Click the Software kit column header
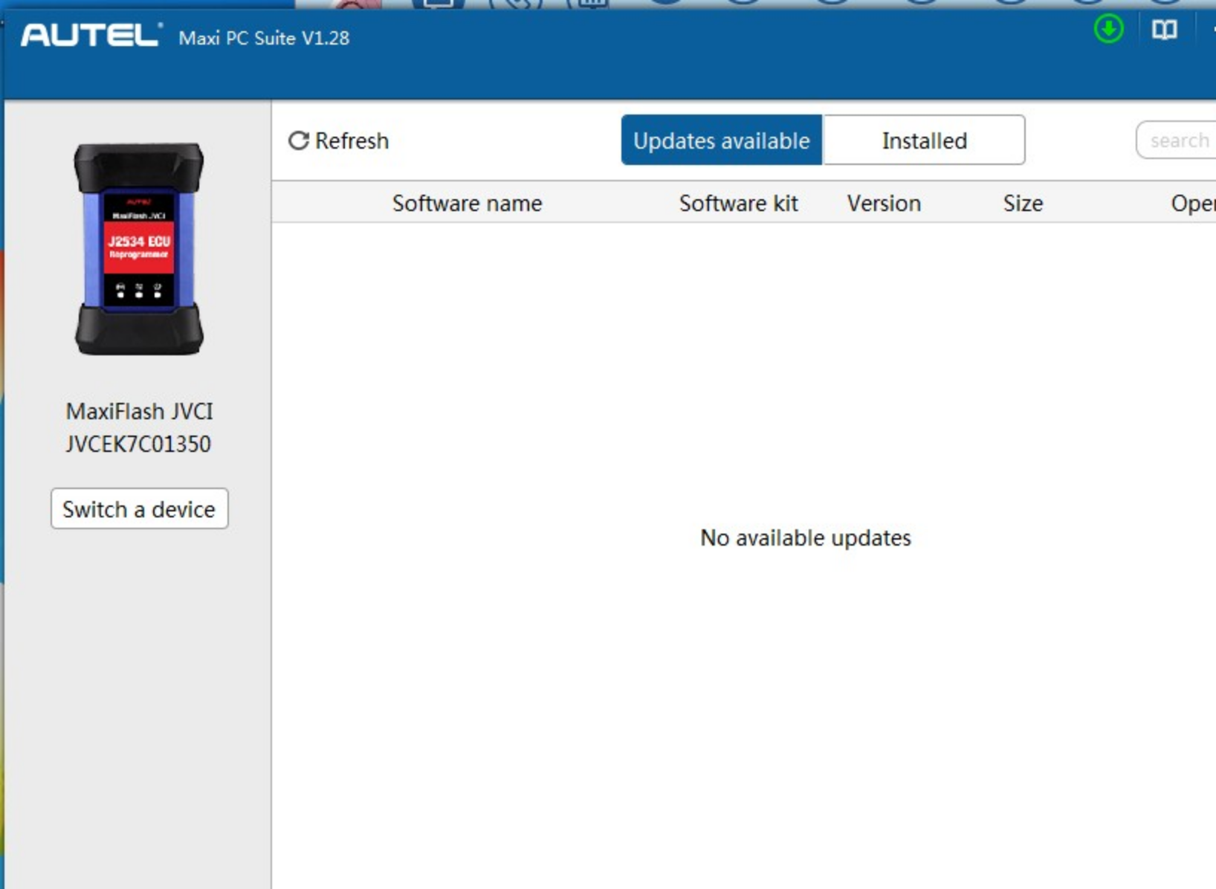 pyautogui.click(x=738, y=203)
